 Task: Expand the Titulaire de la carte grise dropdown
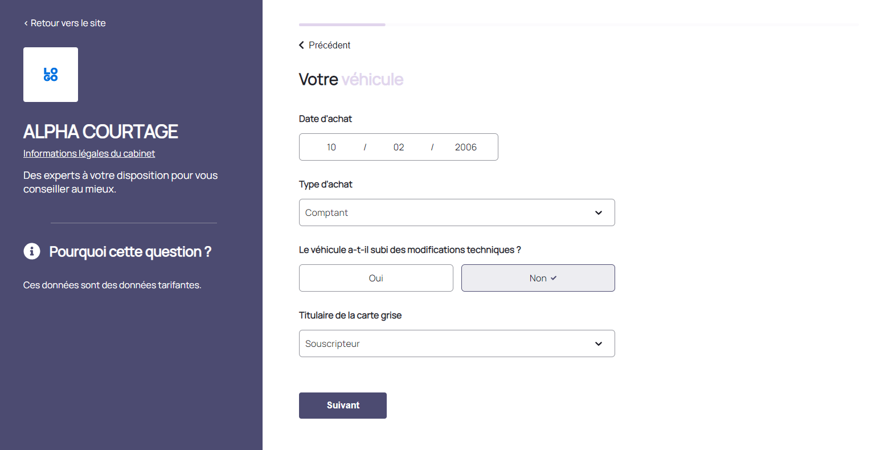pos(456,343)
